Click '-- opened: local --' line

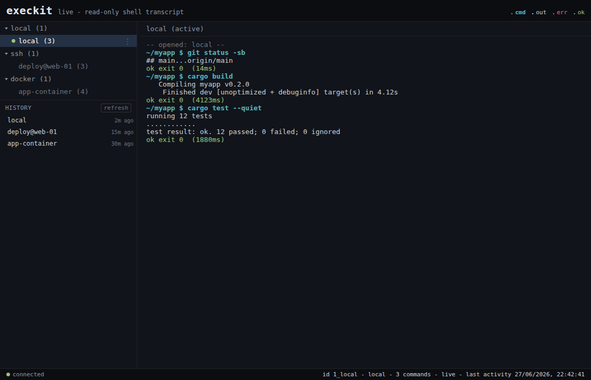tap(185, 45)
